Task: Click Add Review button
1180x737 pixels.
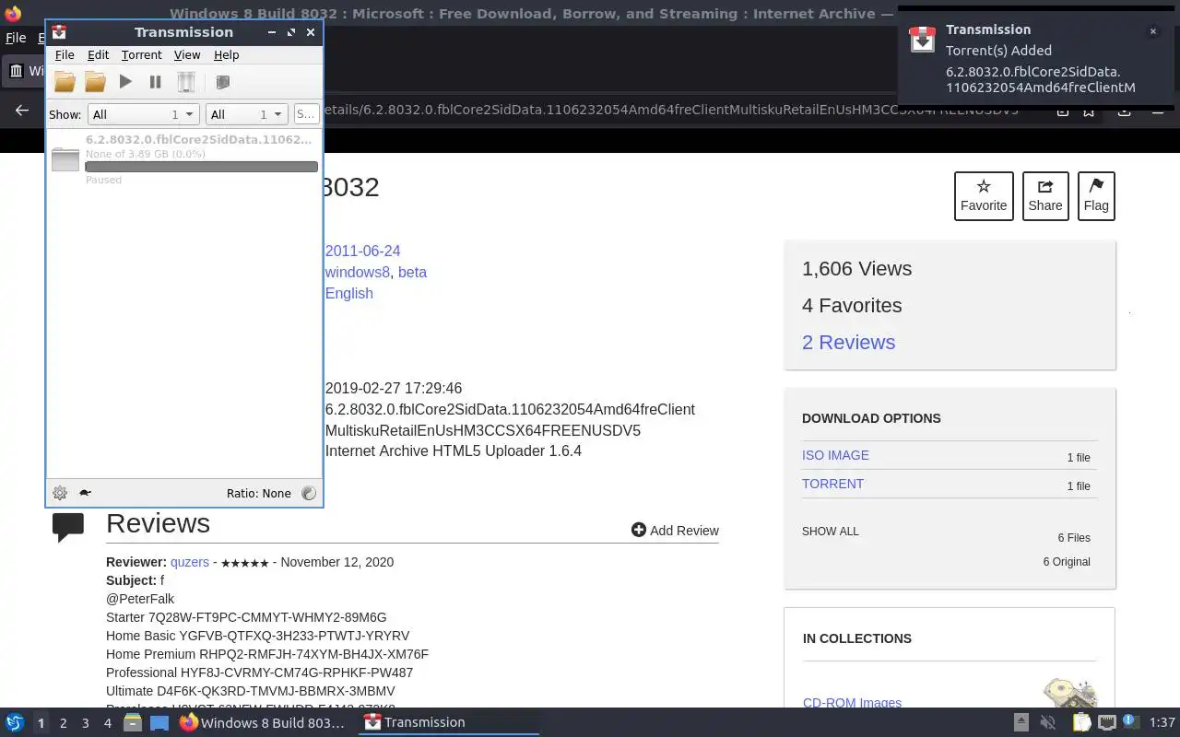Action: point(675,530)
